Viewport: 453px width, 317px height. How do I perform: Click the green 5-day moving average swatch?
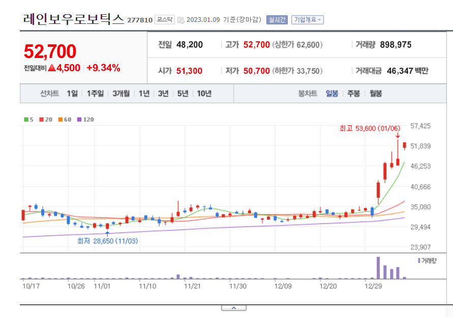[26, 120]
